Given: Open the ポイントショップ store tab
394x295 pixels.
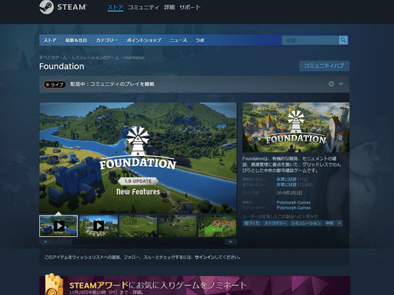Looking at the screenshot, I should pos(144,40).
